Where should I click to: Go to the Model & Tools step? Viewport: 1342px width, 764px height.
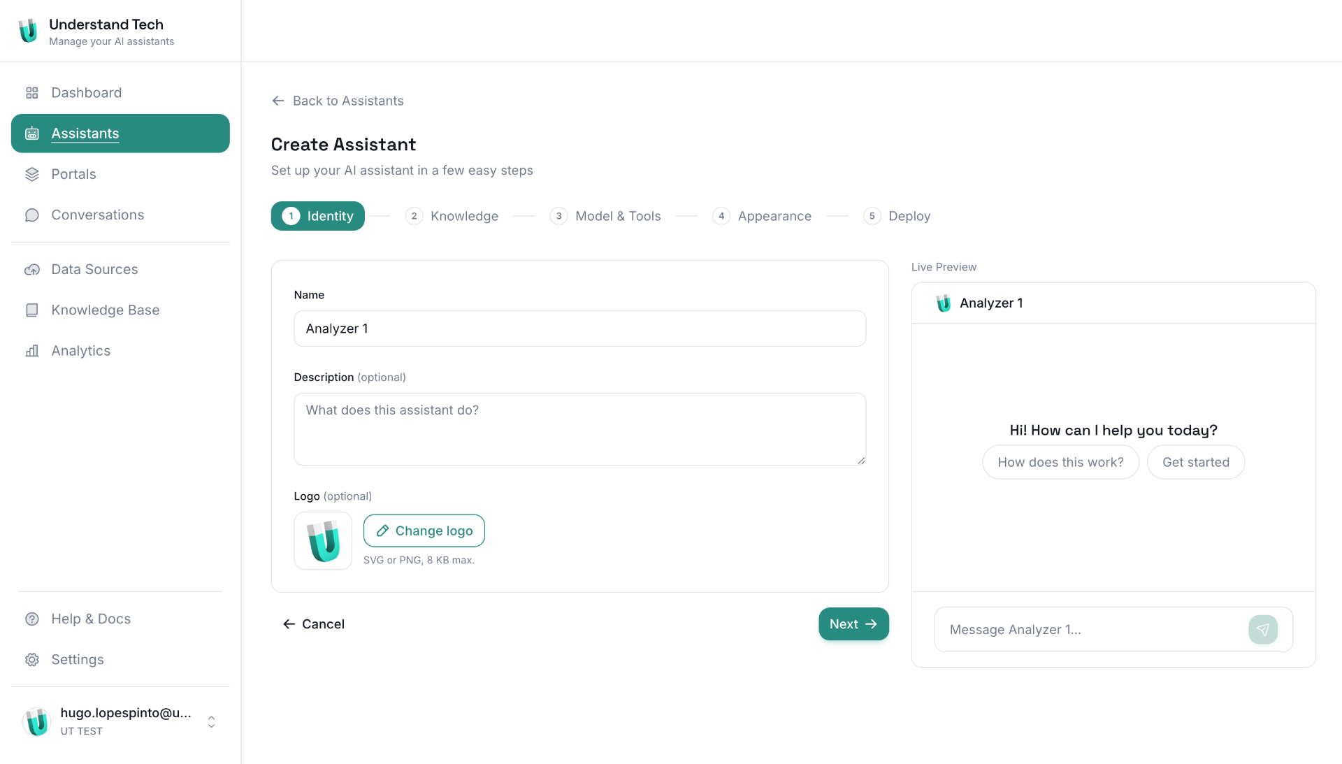click(x=605, y=216)
